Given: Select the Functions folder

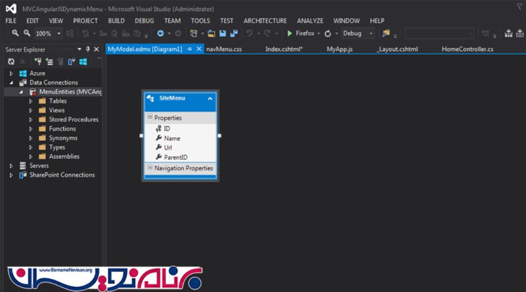Looking at the screenshot, I should pos(63,128).
